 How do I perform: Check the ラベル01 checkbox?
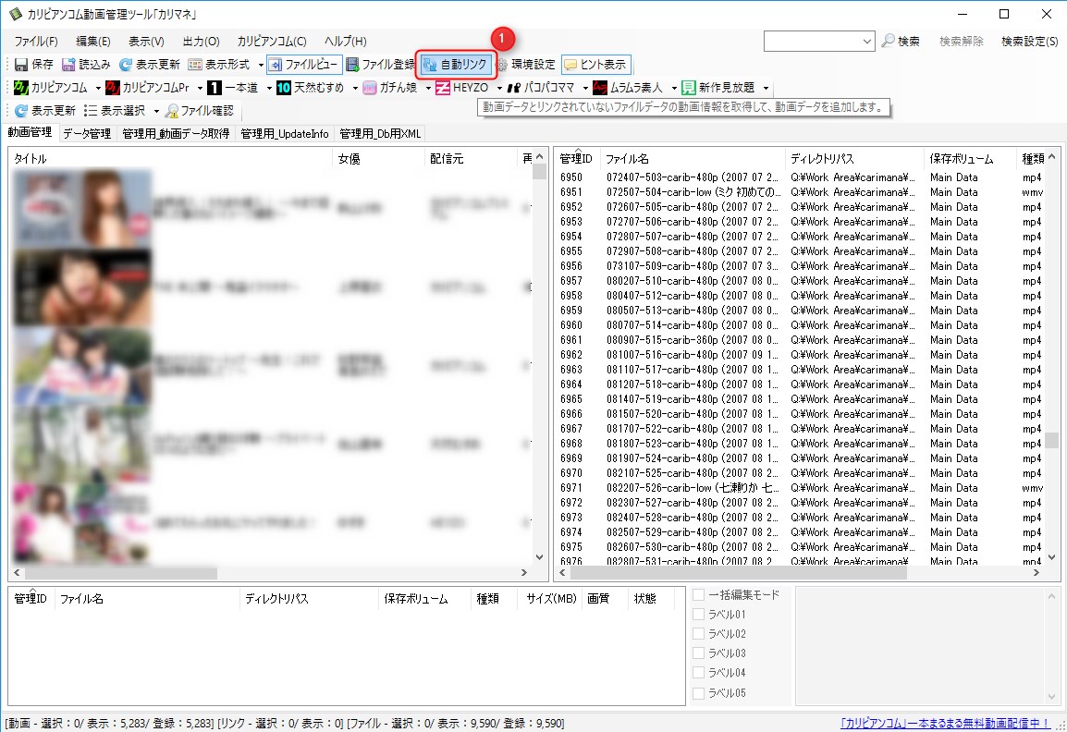[699, 615]
